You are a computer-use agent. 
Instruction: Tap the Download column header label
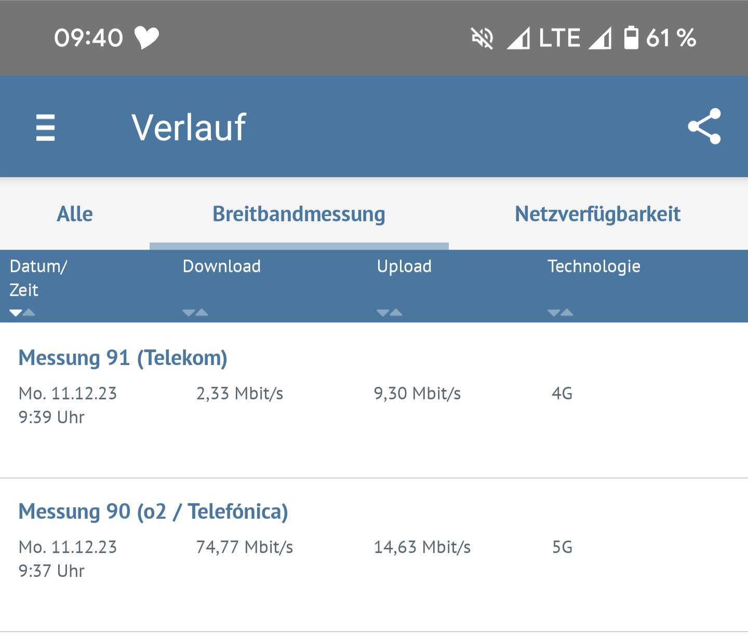tap(222, 266)
